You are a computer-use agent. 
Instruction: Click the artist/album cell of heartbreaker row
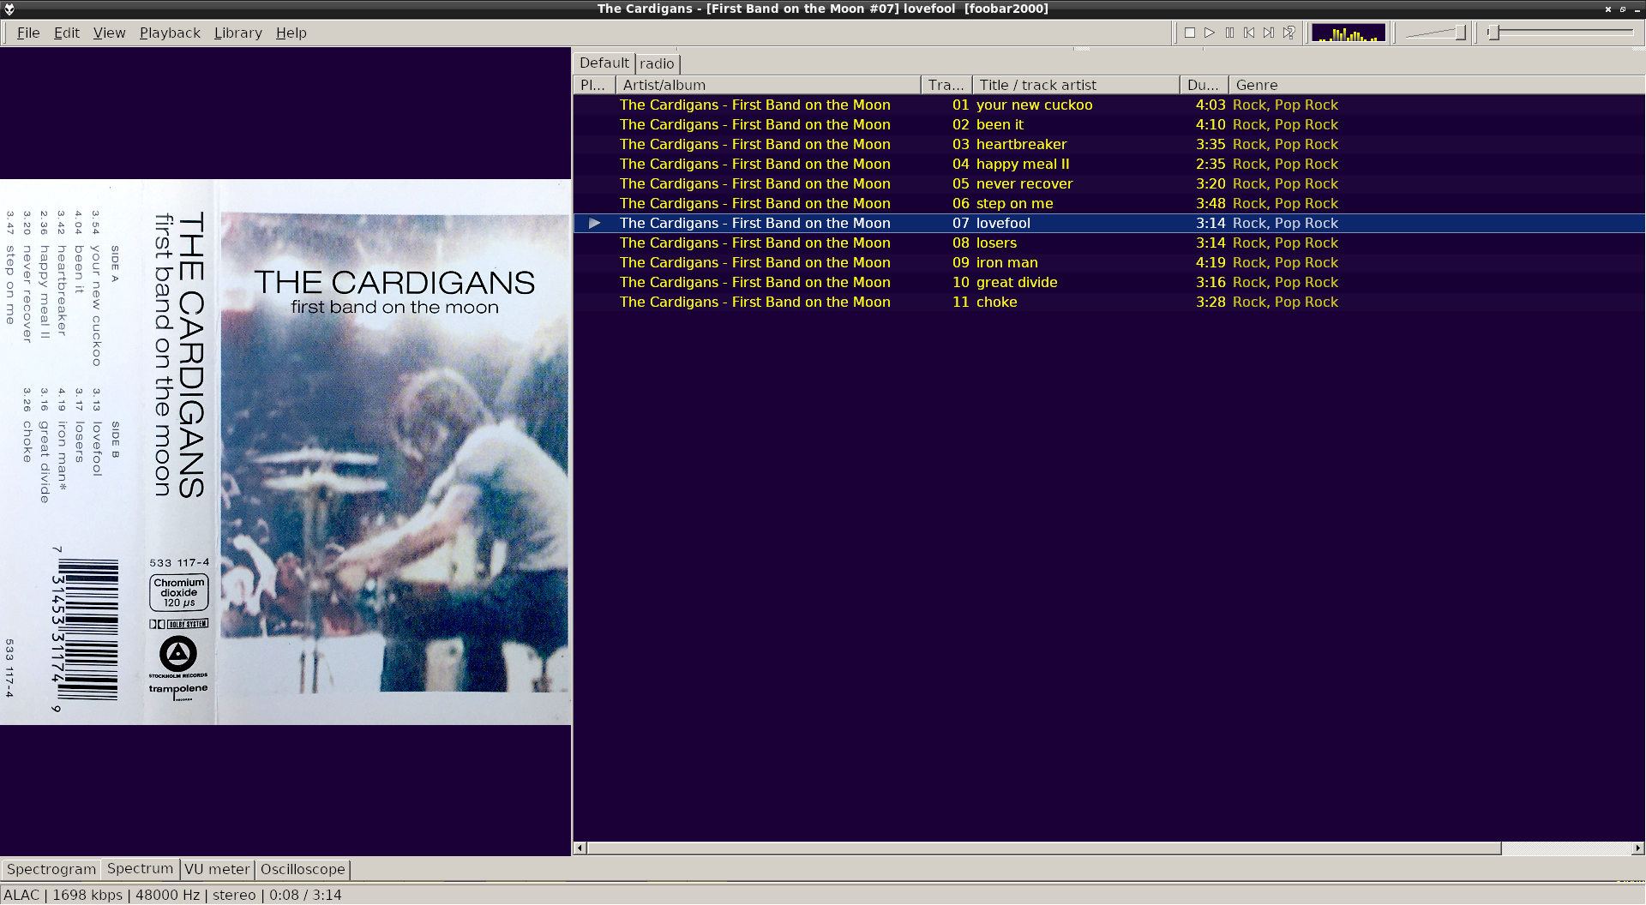755,144
